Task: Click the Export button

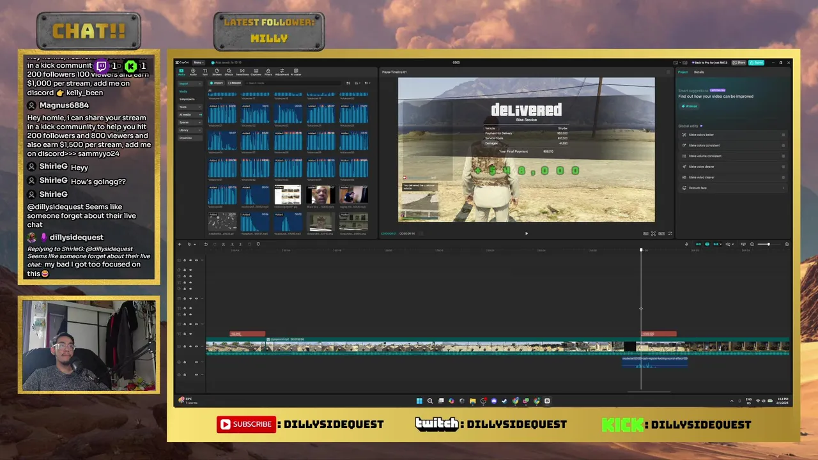Action: [x=757, y=63]
